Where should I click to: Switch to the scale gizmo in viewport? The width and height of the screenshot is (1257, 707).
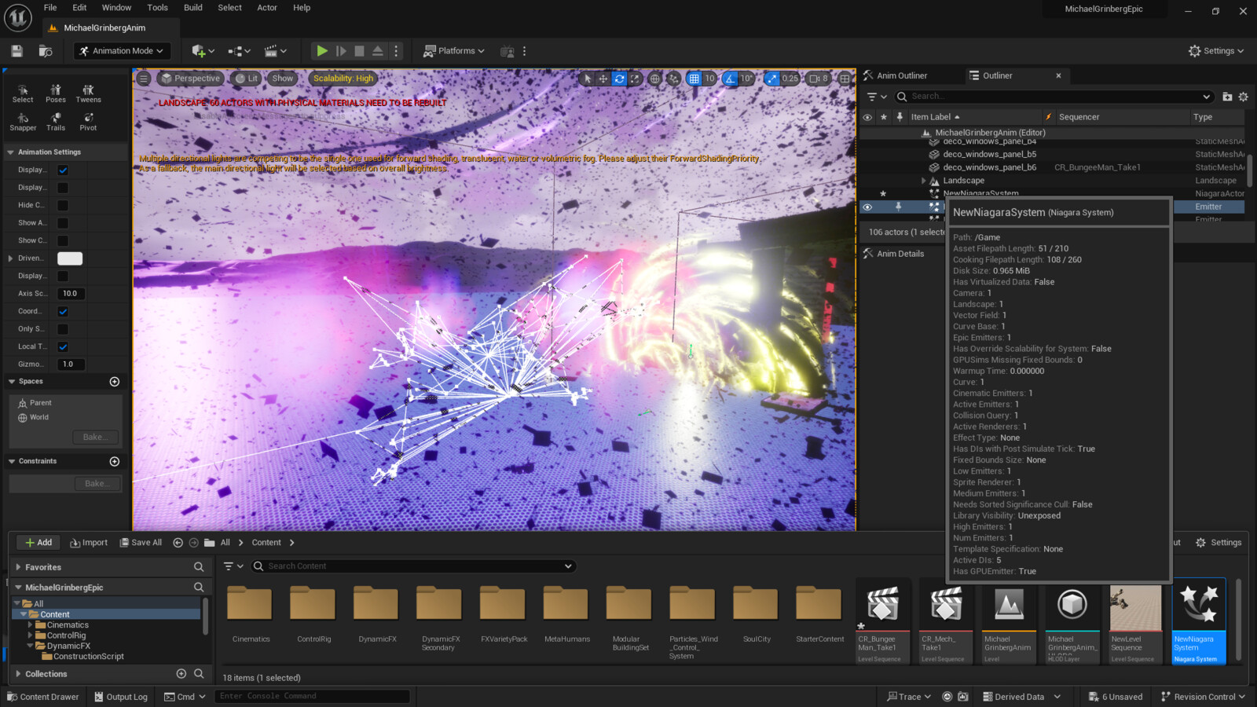click(x=635, y=79)
